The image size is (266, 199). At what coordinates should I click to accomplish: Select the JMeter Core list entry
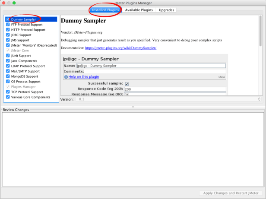point(31,51)
